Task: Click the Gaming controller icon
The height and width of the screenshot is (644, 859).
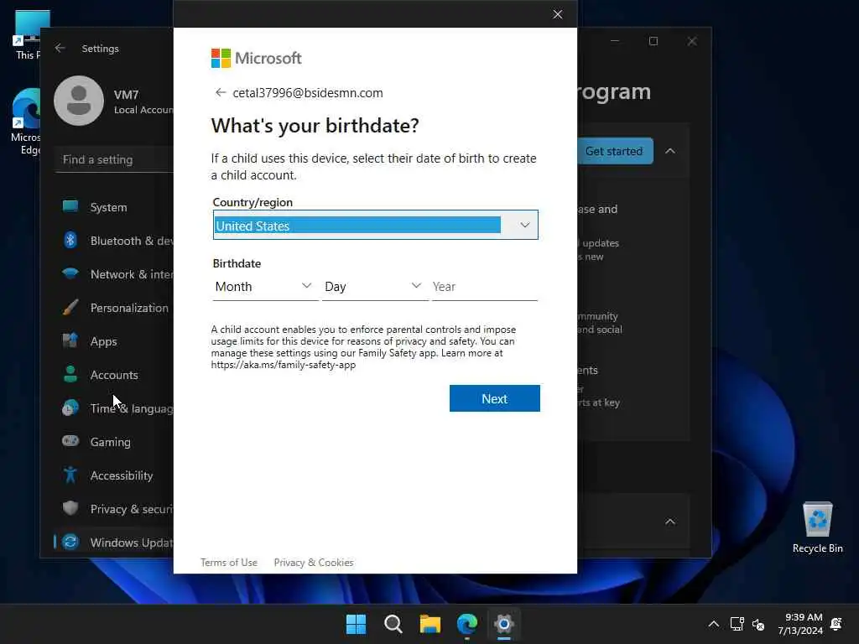Action: [70, 441]
